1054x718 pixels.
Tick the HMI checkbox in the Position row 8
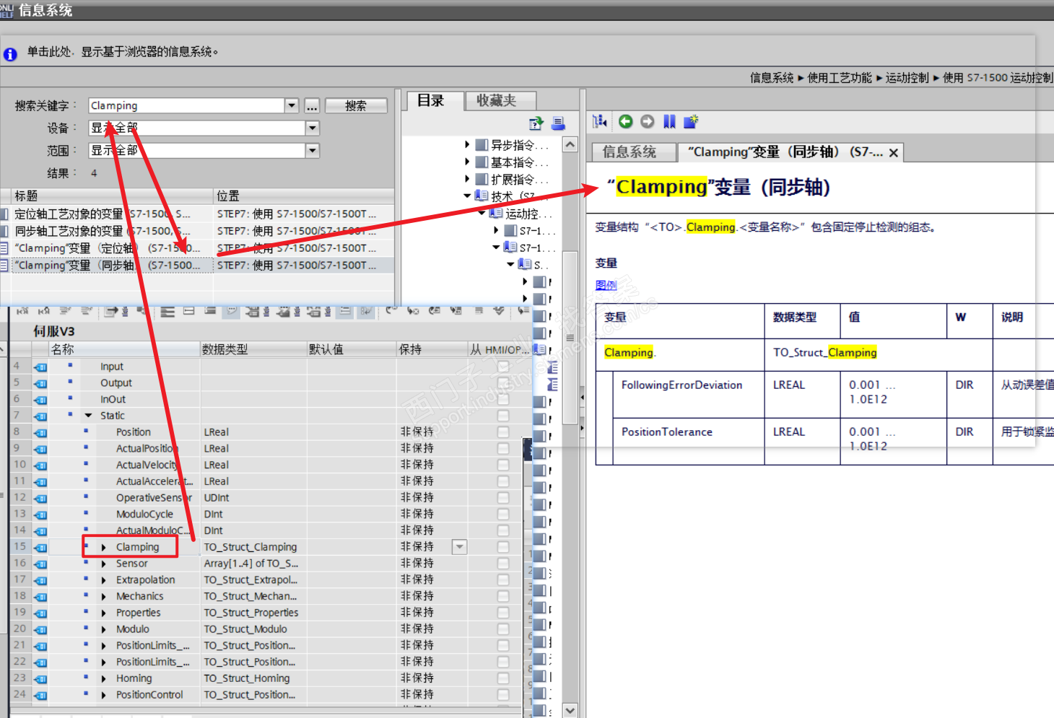point(503,432)
